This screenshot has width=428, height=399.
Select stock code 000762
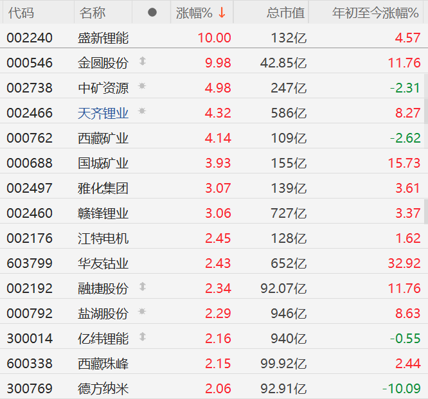30,138
